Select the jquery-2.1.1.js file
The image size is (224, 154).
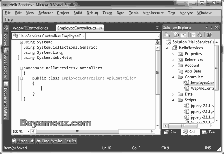click(202, 111)
